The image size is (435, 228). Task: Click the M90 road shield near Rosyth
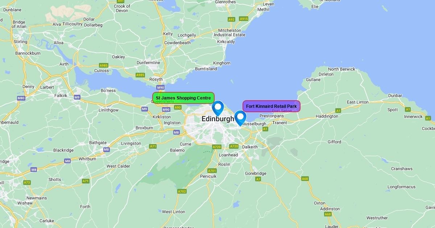click(x=161, y=88)
